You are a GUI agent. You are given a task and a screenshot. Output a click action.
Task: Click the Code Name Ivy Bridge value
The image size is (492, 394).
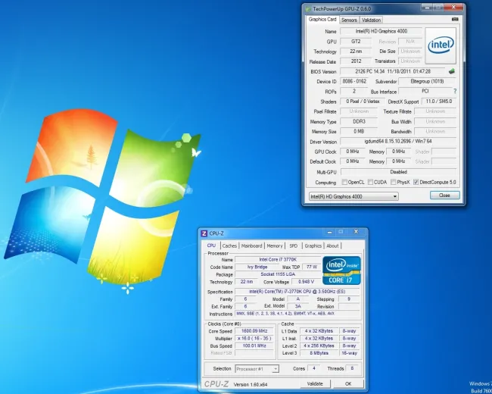pyautogui.click(x=257, y=267)
